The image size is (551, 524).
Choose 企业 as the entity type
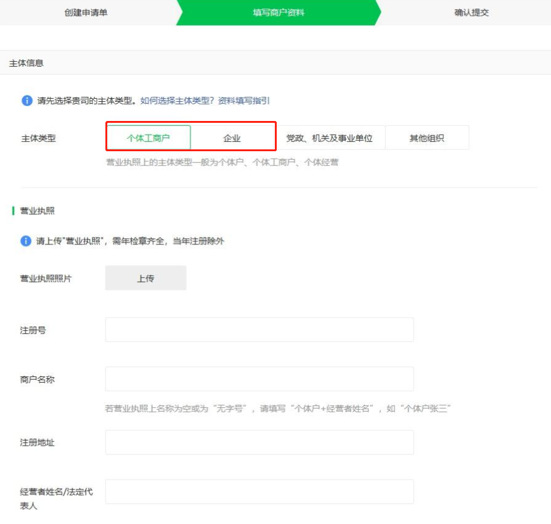click(232, 138)
